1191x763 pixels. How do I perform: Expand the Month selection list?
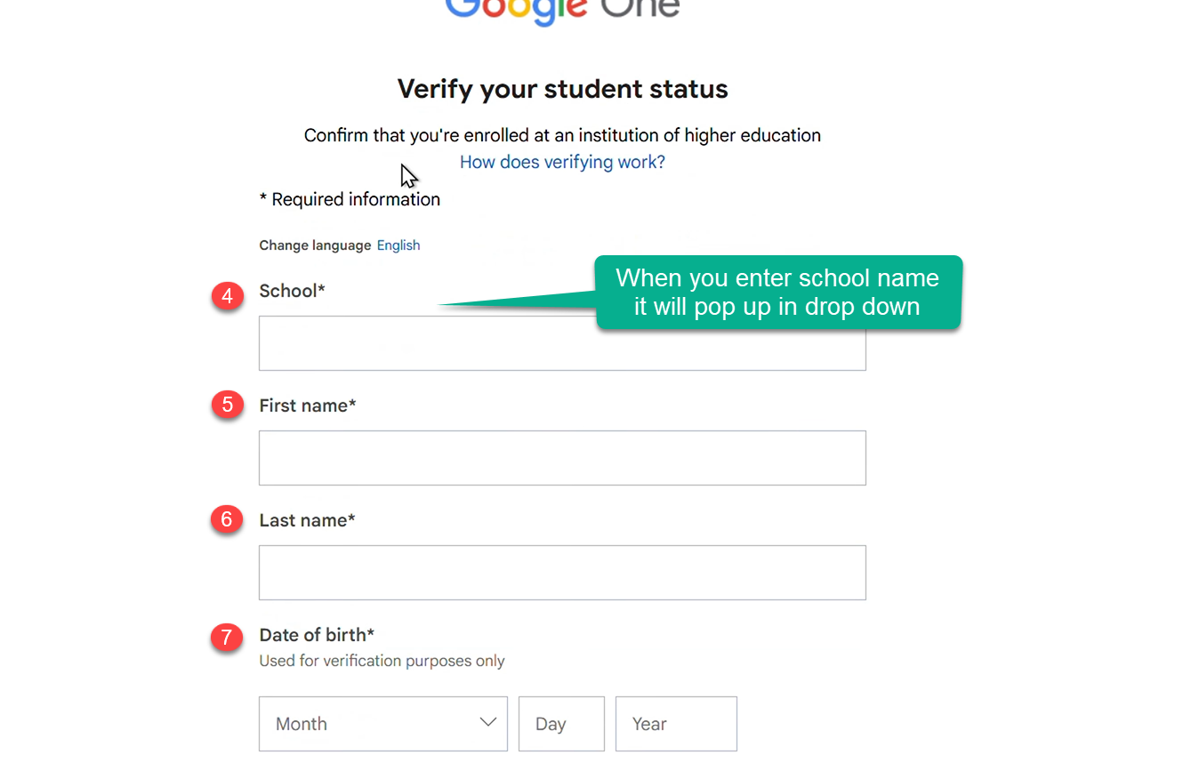click(x=382, y=723)
